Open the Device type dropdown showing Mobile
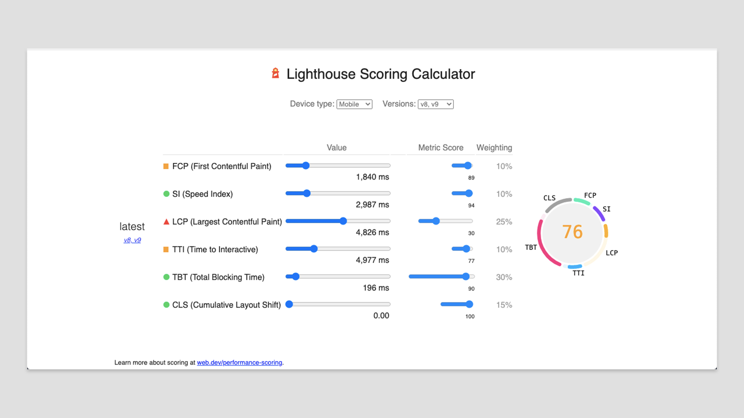This screenshot has width=744, height=418. pyautogui.click(x=354, y=104)
